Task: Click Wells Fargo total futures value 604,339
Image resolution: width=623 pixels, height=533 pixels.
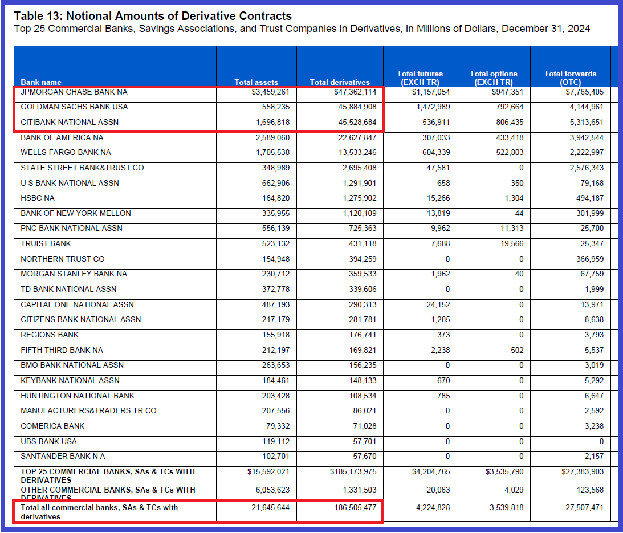Action: [436, 153]
